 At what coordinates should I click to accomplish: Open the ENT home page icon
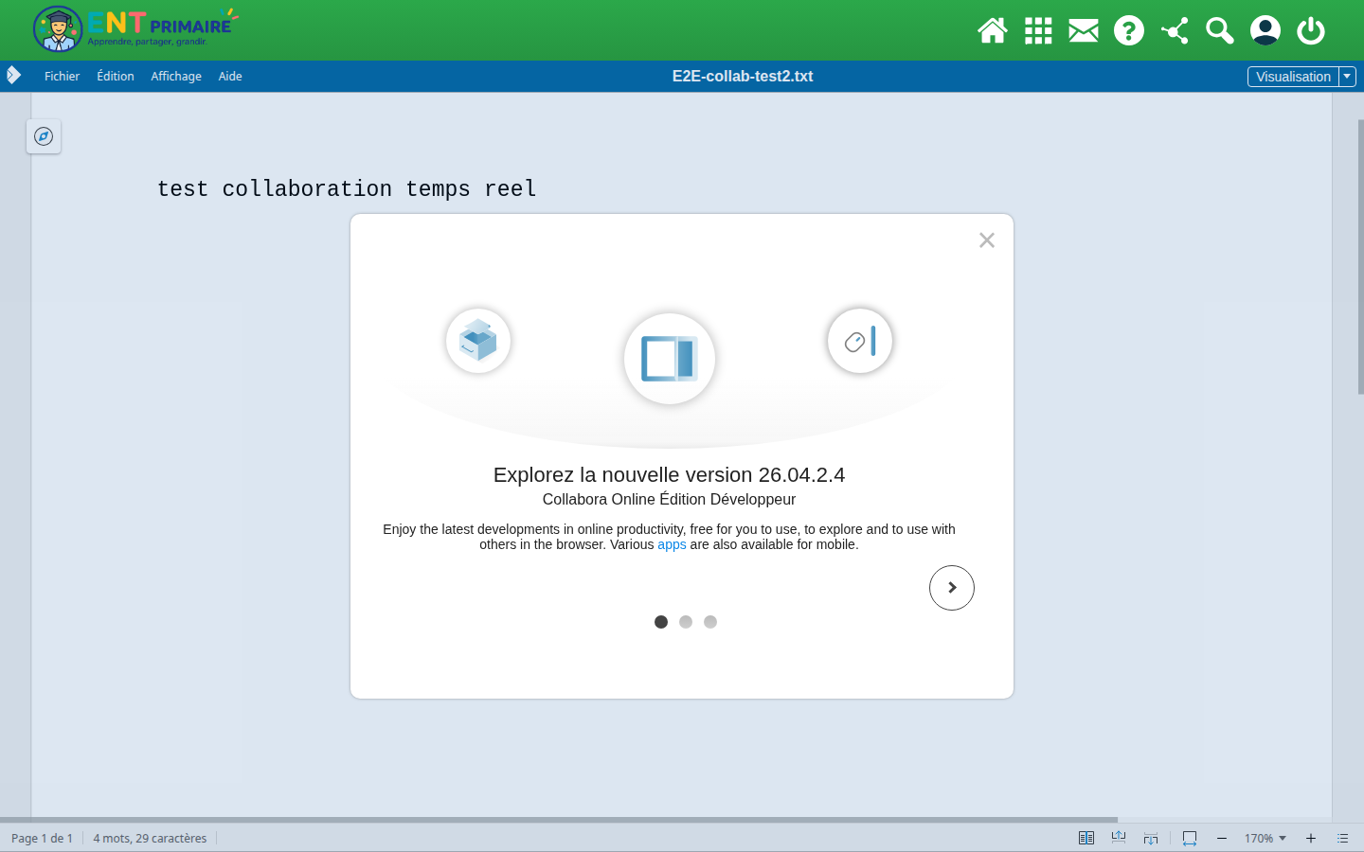pyautogui.click(x=993, y=31)
